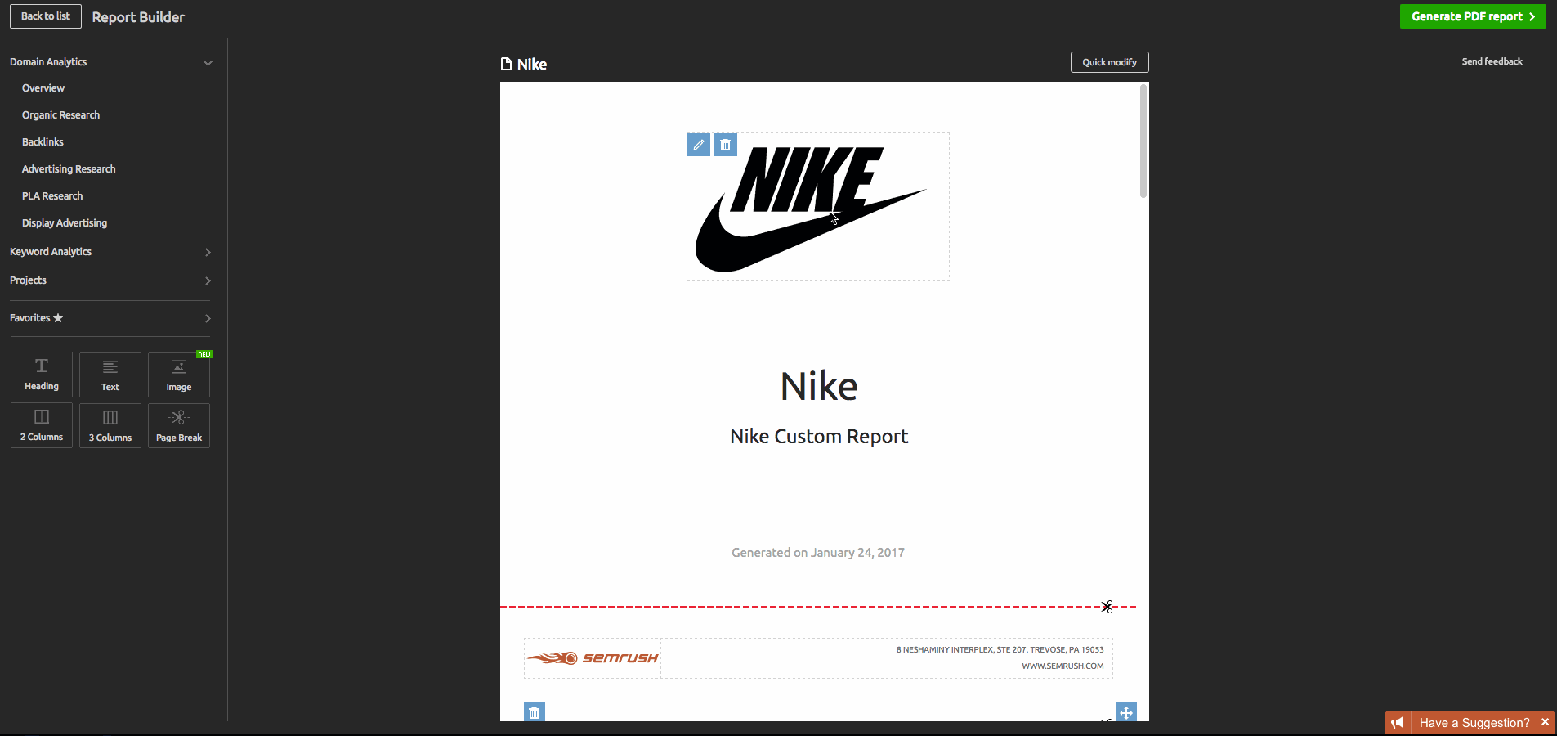Edit the Nike logo image with pencil icon
The width and height of the screenshot is (1557, 736).
coord(698,145)
